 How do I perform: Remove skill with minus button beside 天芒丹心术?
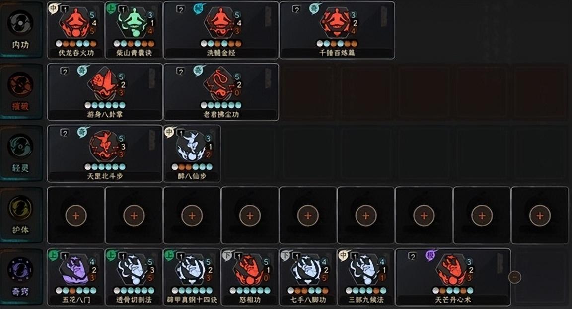point(515,277)
